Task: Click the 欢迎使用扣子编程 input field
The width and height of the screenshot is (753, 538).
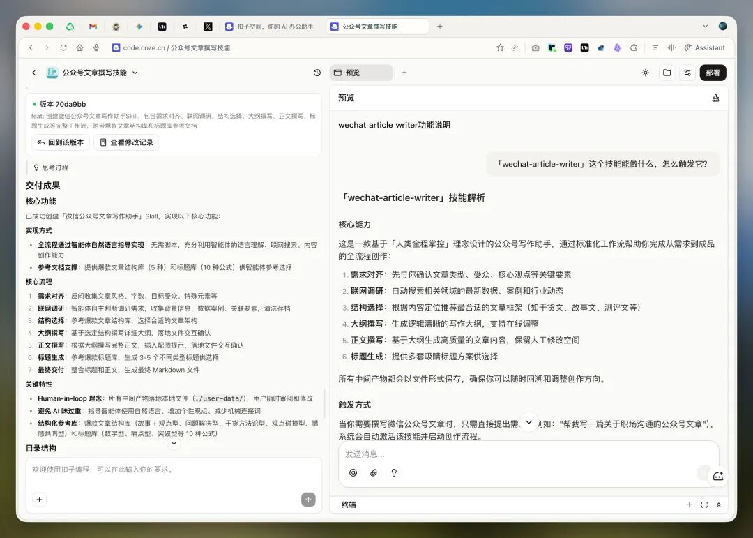Action: (x=174, y=469)
